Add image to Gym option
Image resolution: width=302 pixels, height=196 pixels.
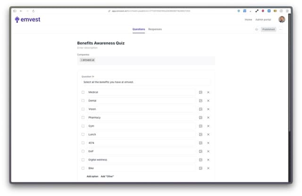point(201,126)
